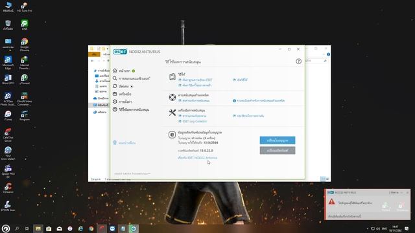Click the question mark help icon in ESET header
415x233 pixels.
(298, 61)
